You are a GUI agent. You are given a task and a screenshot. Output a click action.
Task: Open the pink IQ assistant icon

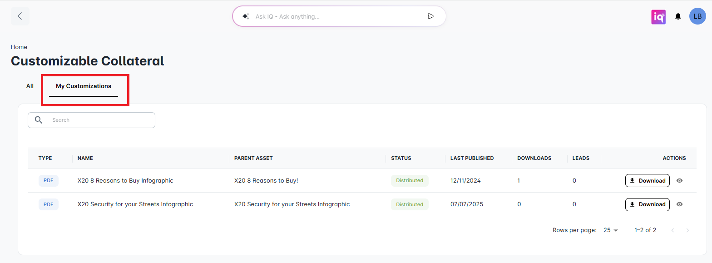point(658,17)
